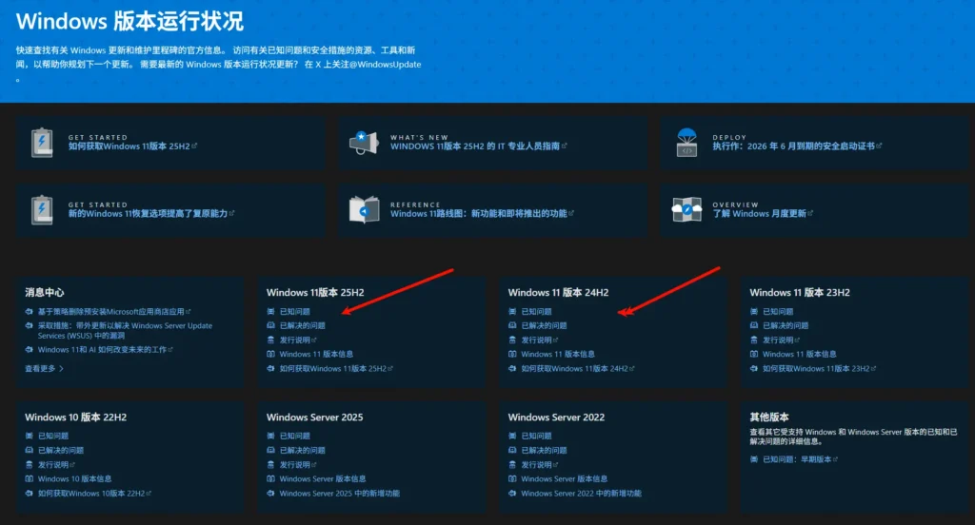975x525 pixels.
Task: Open 已知问题 under Windows 10 版本 22H2
Action: [53, 437]
